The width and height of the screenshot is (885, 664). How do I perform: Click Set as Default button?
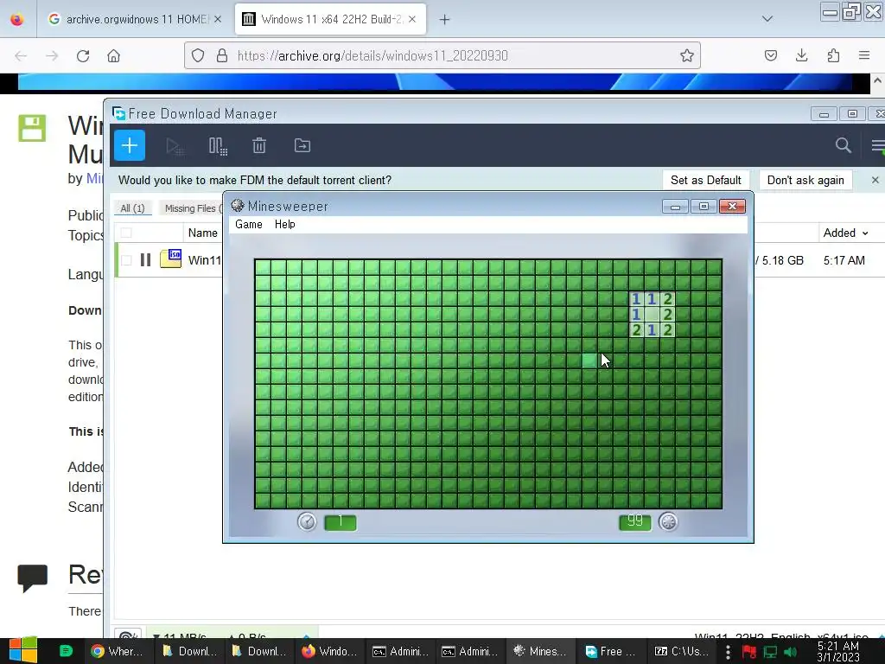pyautogui.click(x=706, y=180)
